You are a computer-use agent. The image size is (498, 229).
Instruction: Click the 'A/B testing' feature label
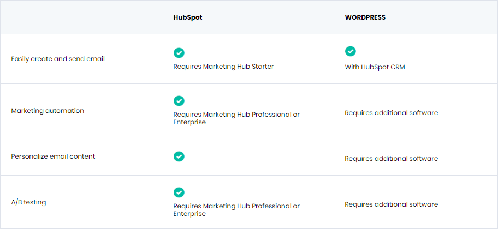coord(28,202)
